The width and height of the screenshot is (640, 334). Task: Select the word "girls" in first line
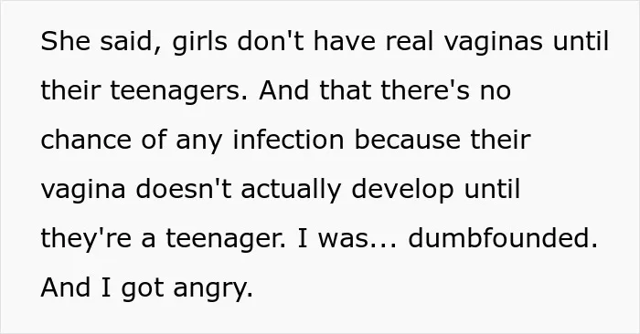pos(199,42)
